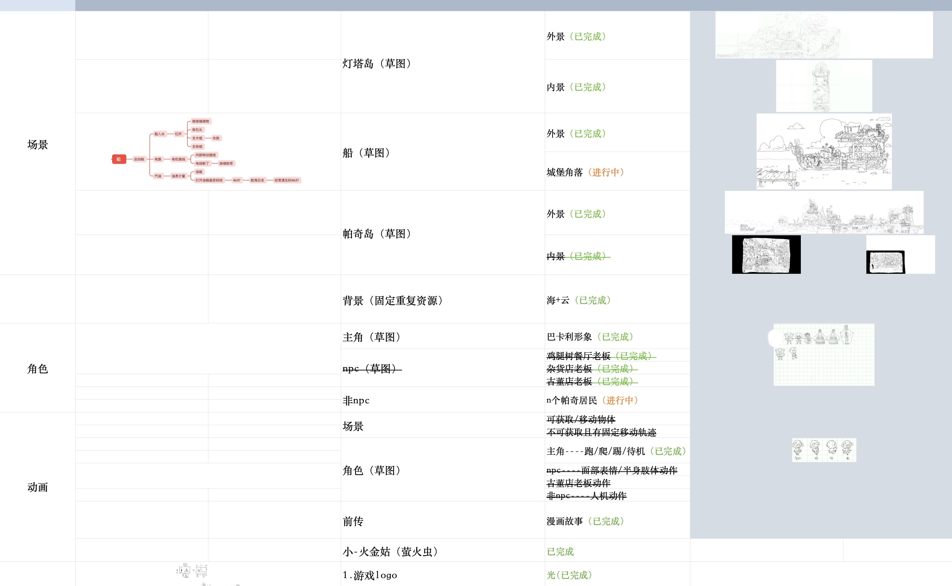Click the 灯塔岛（草图） cell

(443, 62)
